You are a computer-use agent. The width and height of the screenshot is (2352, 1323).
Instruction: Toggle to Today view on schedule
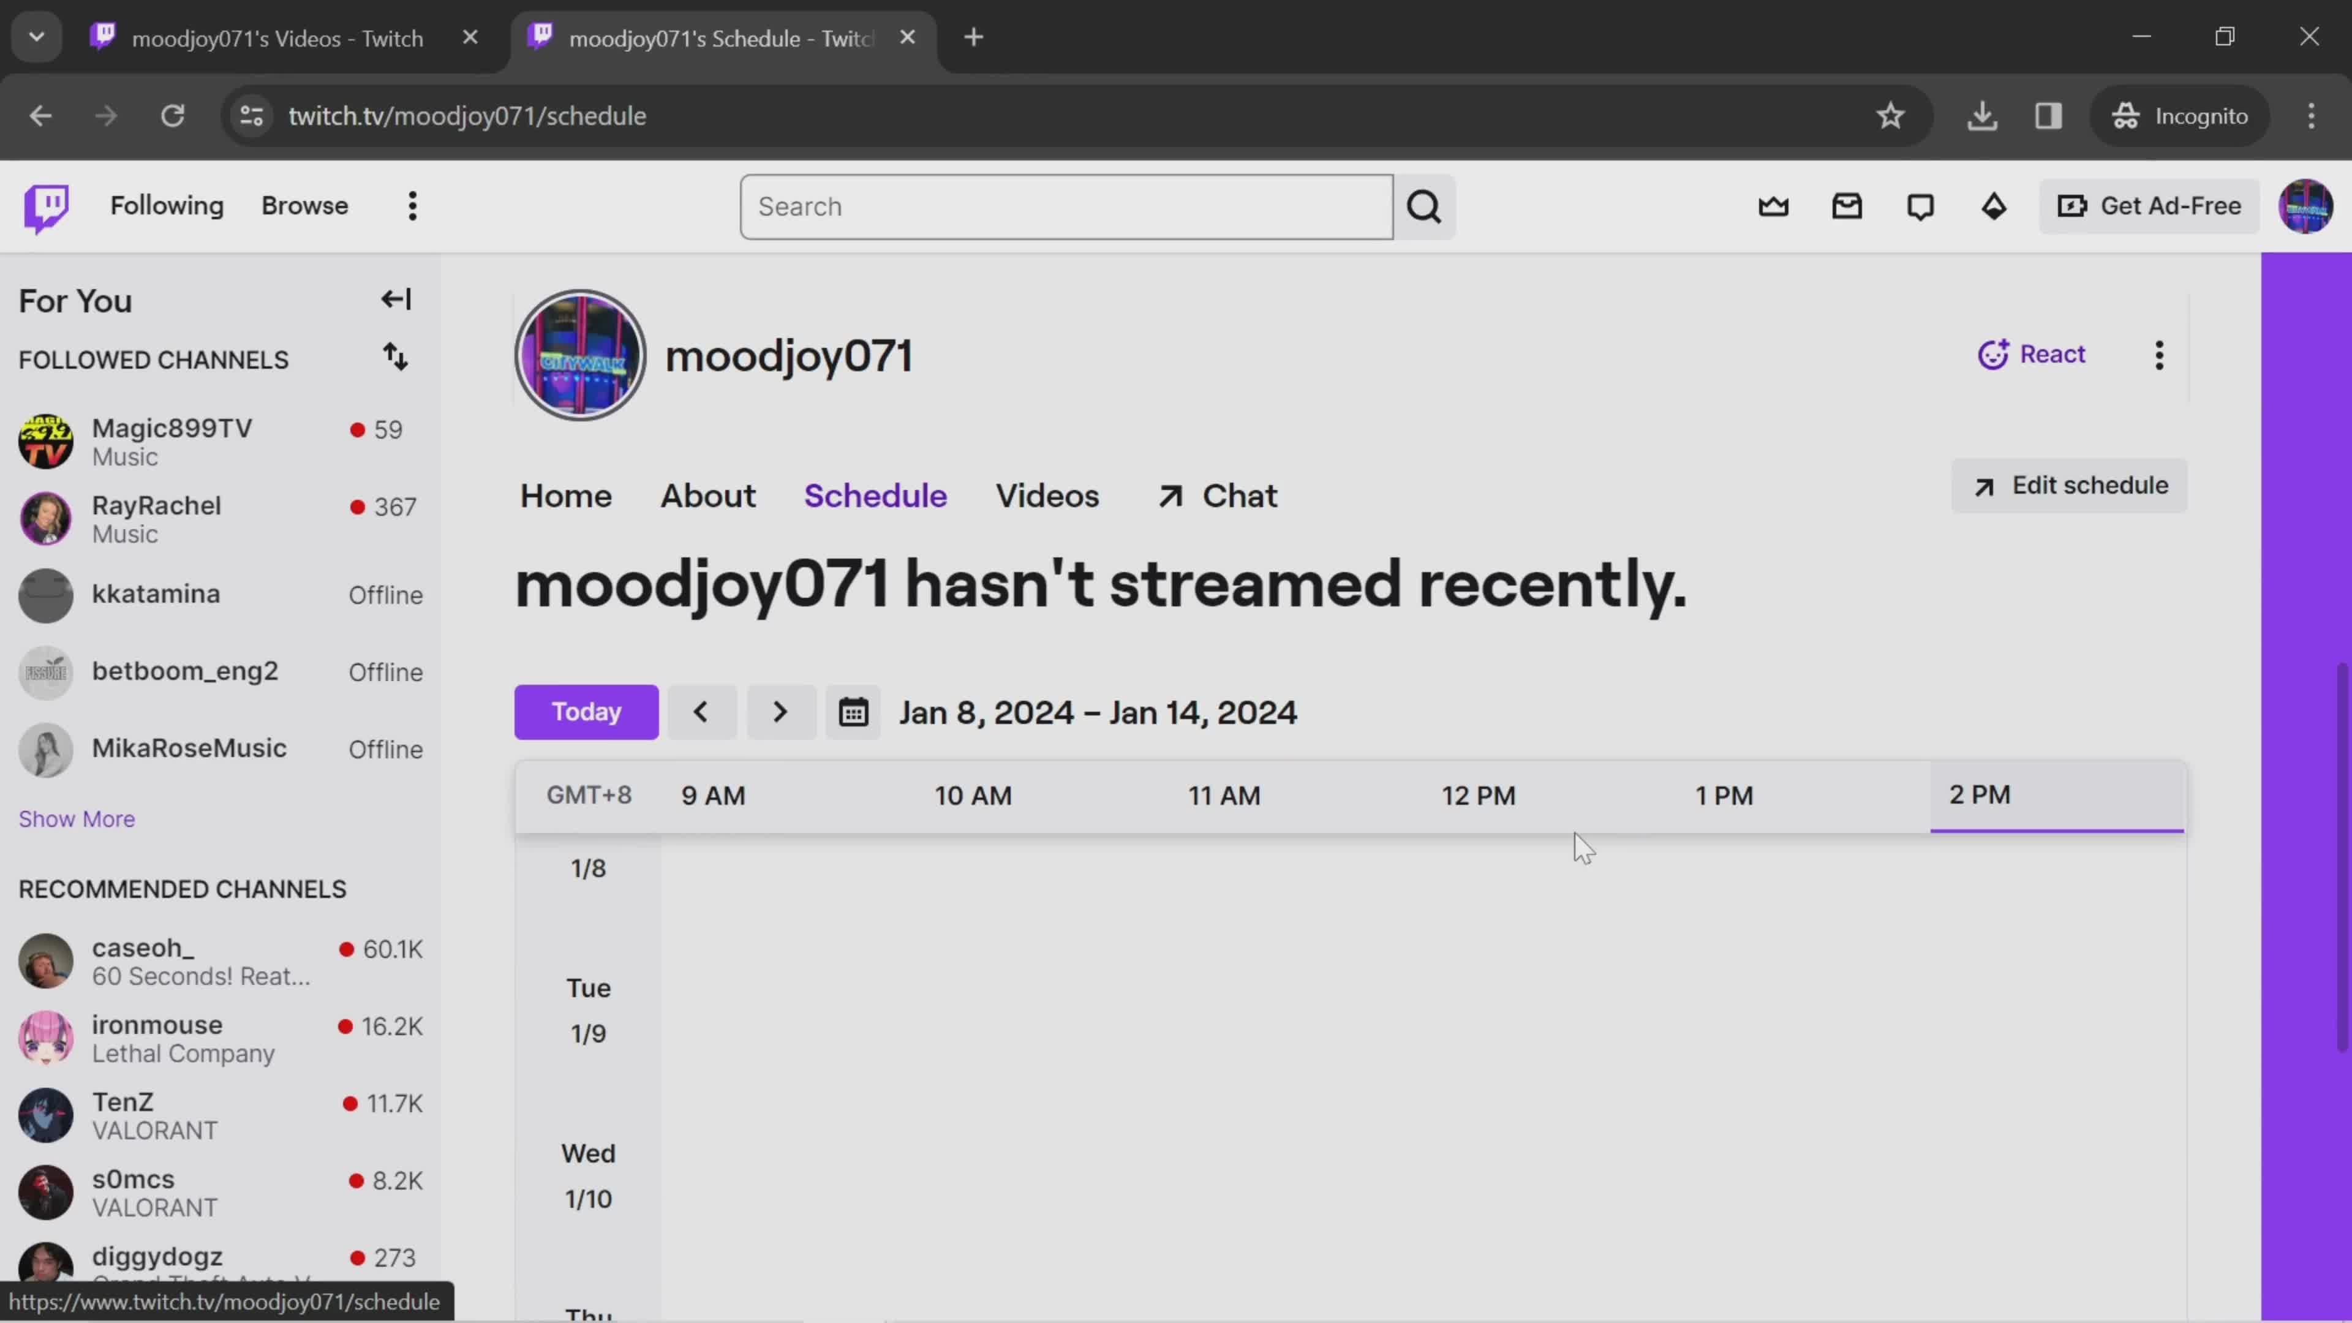[586, 710]
